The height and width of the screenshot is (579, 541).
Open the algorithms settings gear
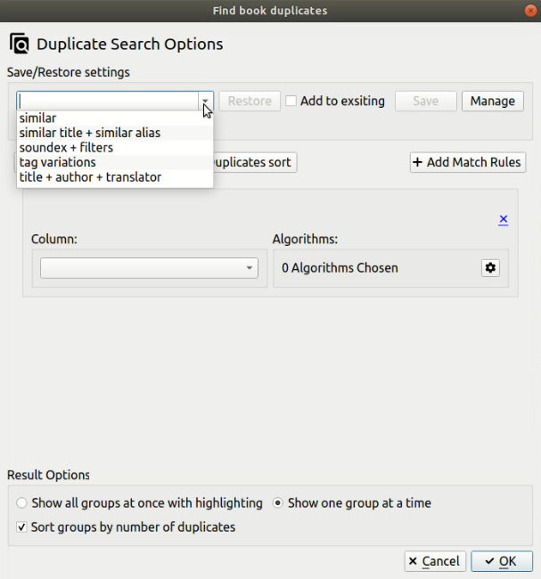click(x=490, y=267)
